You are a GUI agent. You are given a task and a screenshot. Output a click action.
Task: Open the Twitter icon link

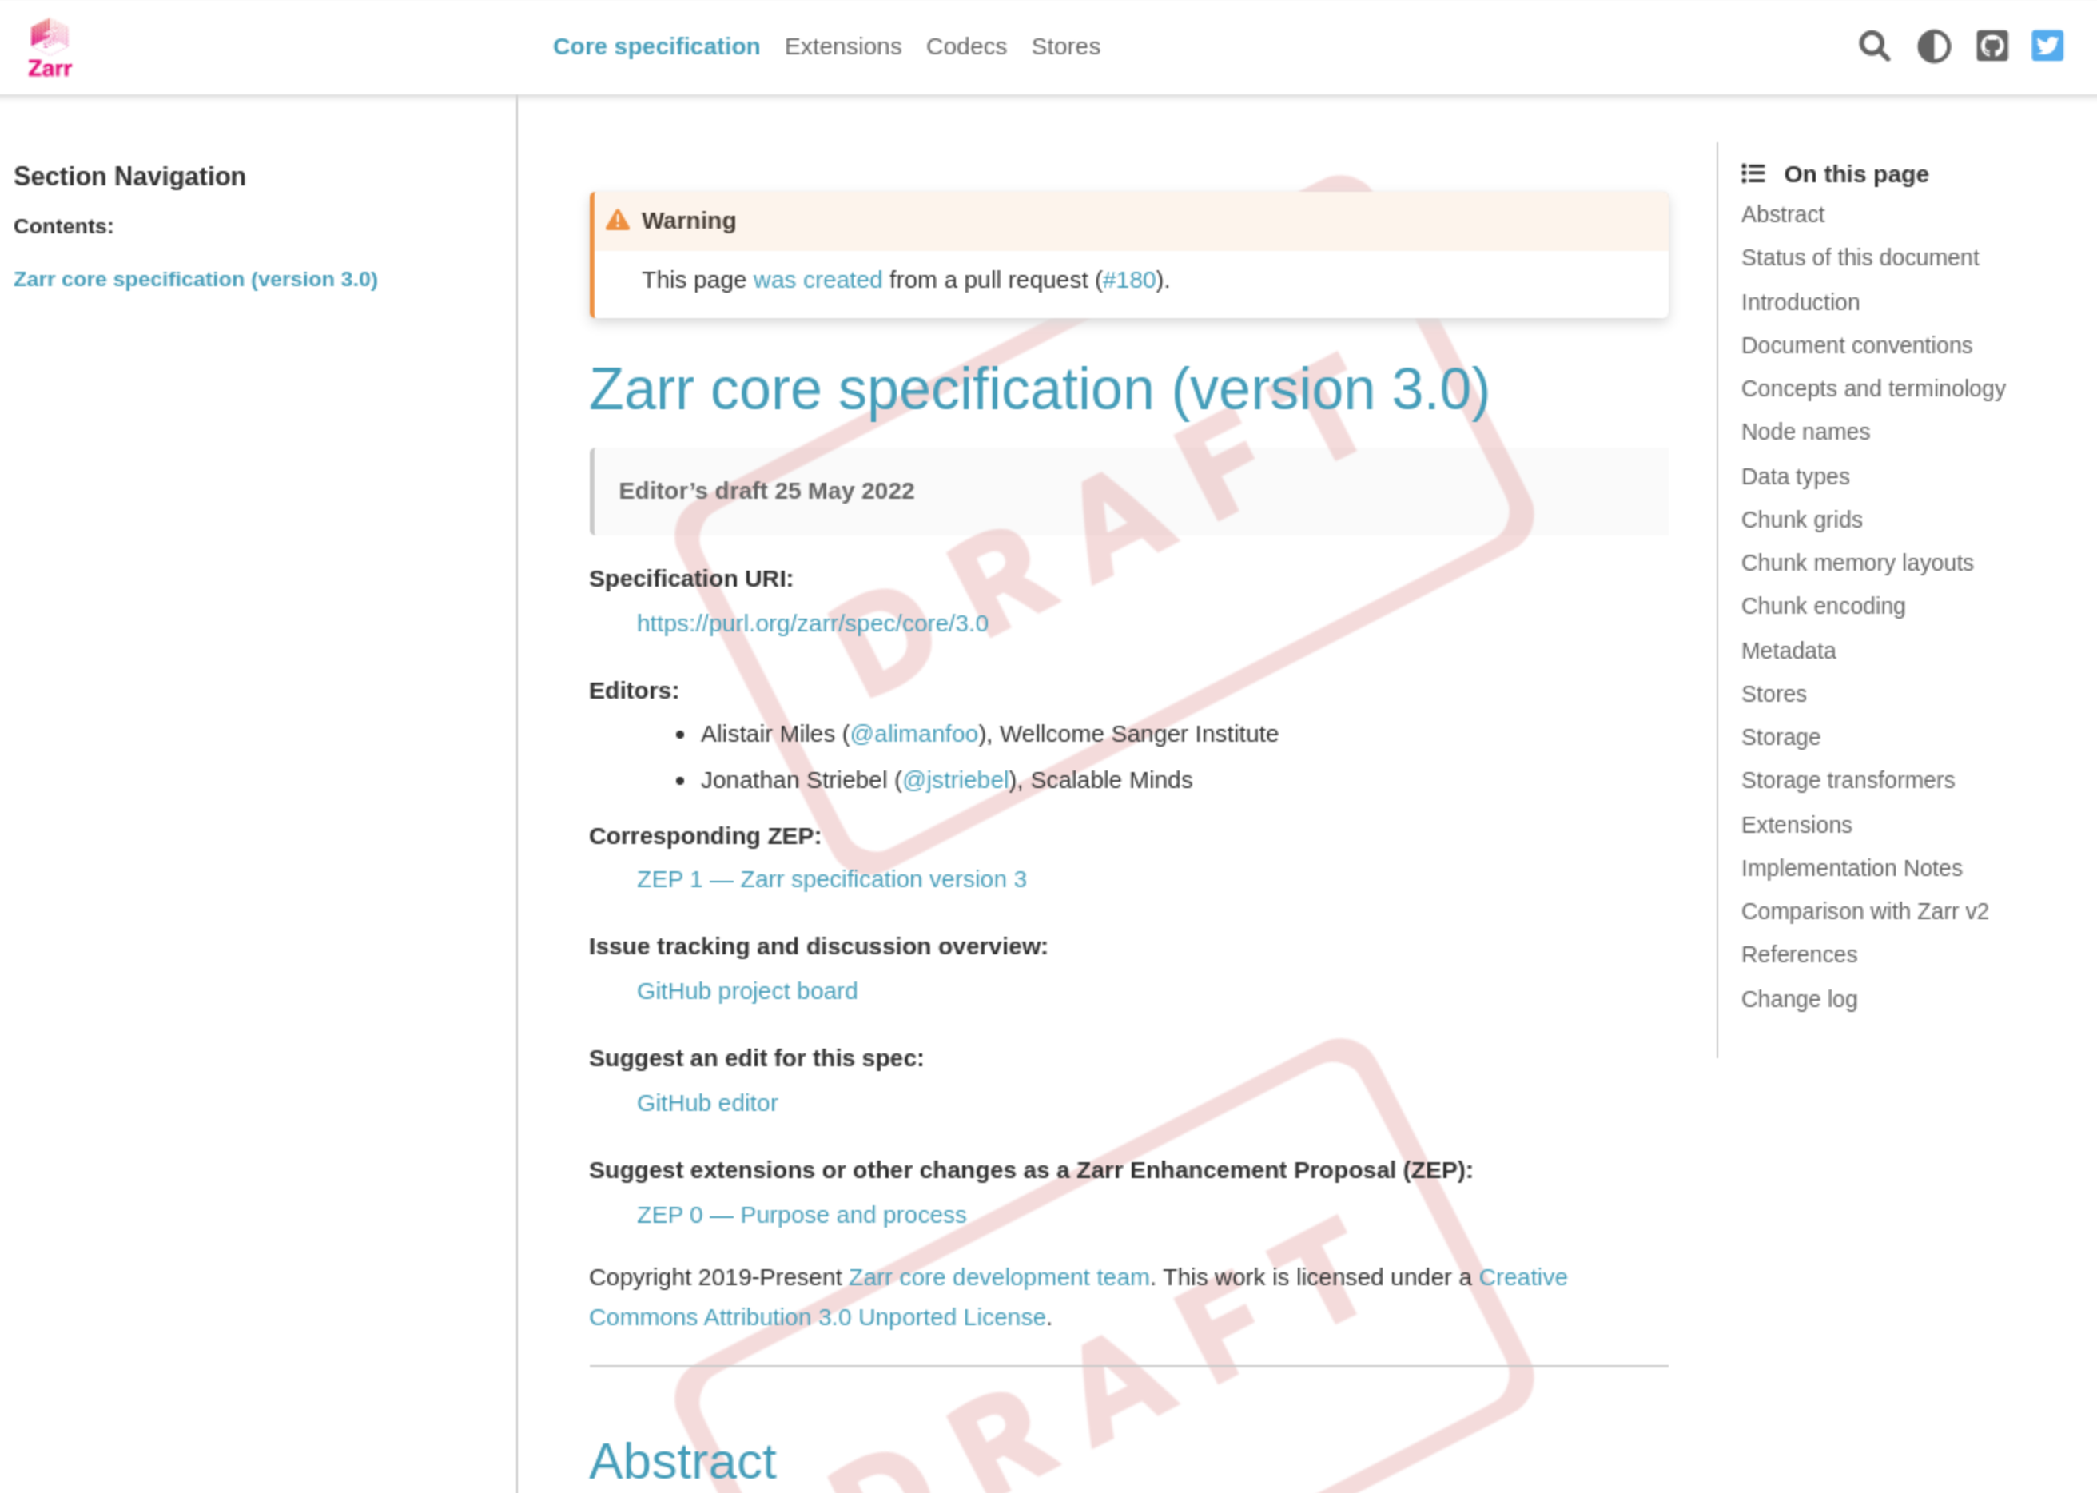2047,46
